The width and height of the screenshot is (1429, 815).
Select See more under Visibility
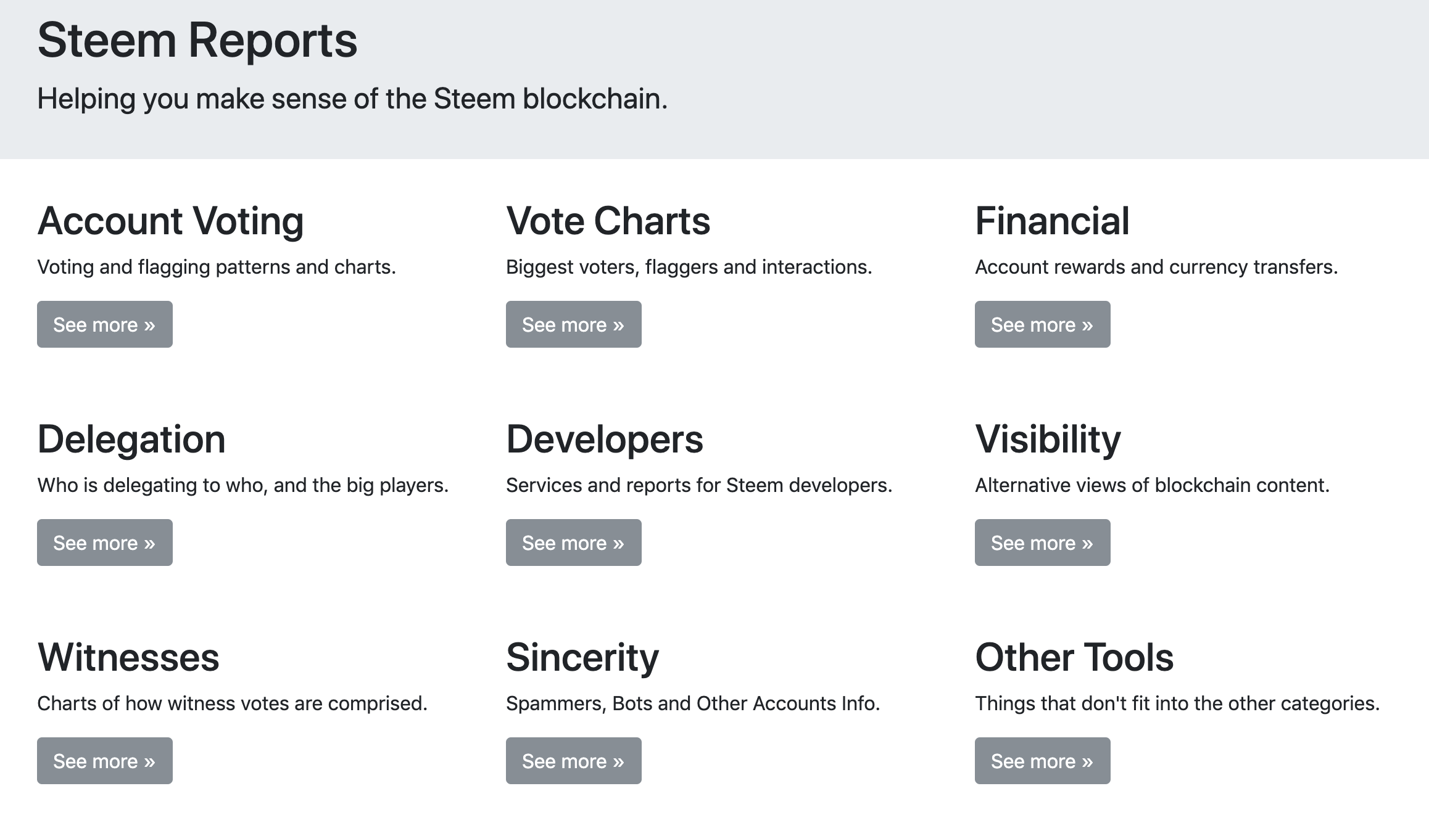coord(1042,543)
